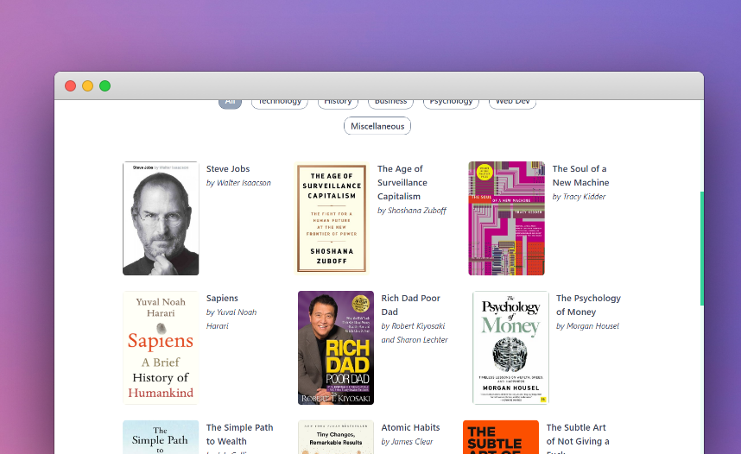The height and width of the screenshot is (454, 741).
Task: Click author text by Shoshana Zuboff
Action: 412,211
